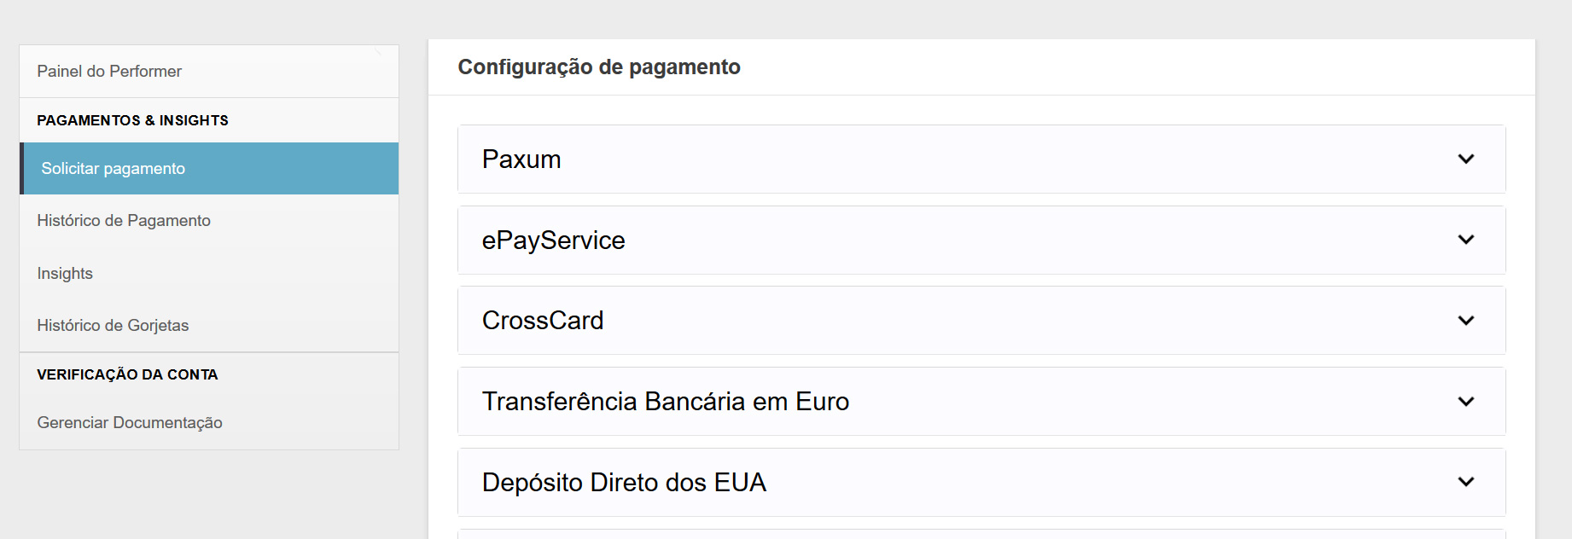Click the chevron arrow beside CrossCard
Viewport: 1572px width, 539px height.
[1465, 321]
